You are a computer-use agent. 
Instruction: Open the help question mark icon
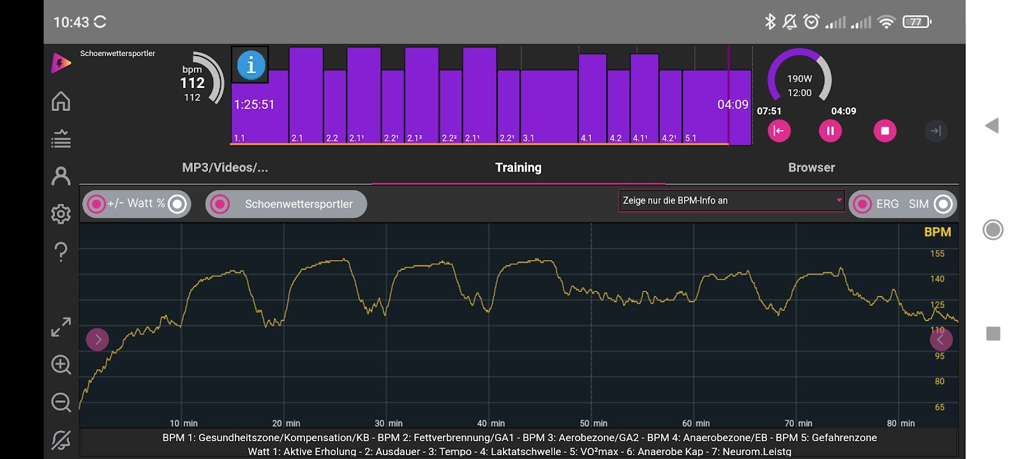click(x=61, y=252)
